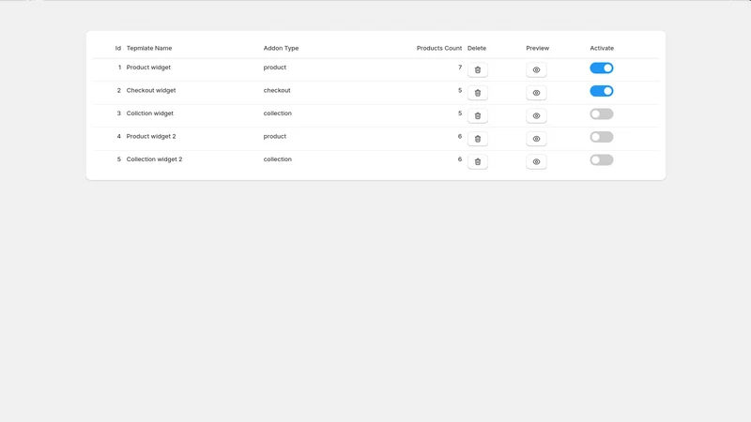
Task: Delete the Colletion widget row
Action: coord(478,115)
